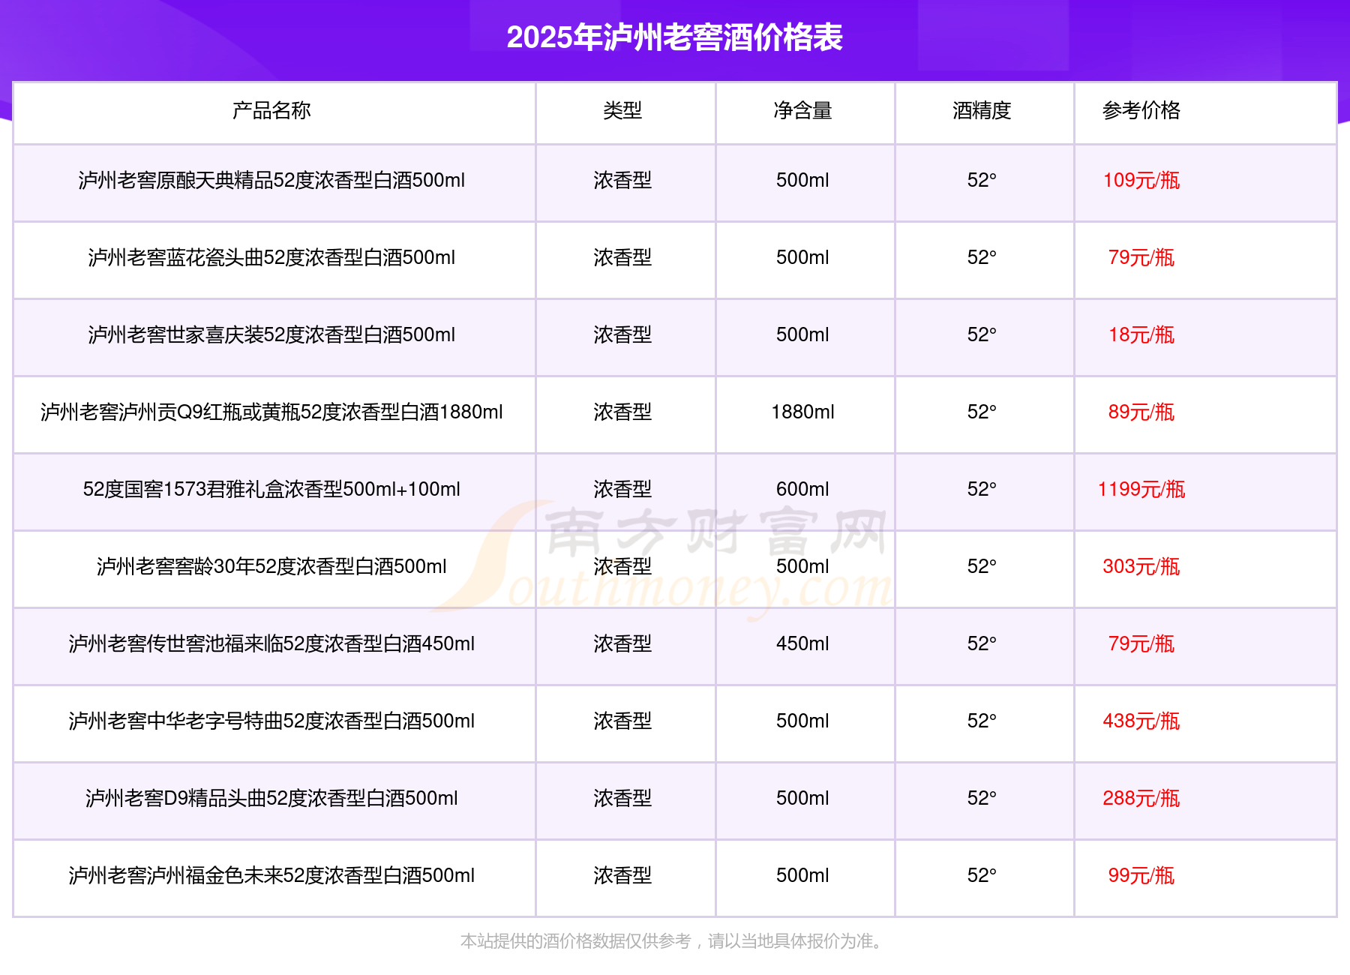Click product 52度国窖1573君雅礼盒浓香型500ml+100ml
1350x975 pixels.
click(271, 489)
